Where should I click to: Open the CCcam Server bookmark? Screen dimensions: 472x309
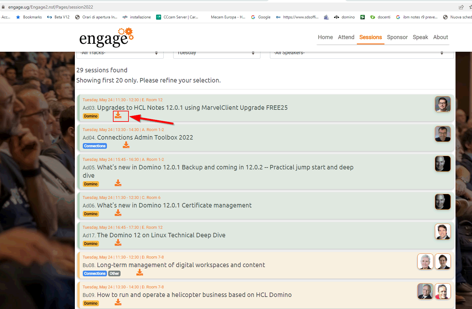point(177,17)
